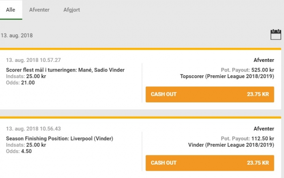This screenshot has height=178, width=284.
Task: Cash out the Liverpool winner bet
Action: coord(210,163)
